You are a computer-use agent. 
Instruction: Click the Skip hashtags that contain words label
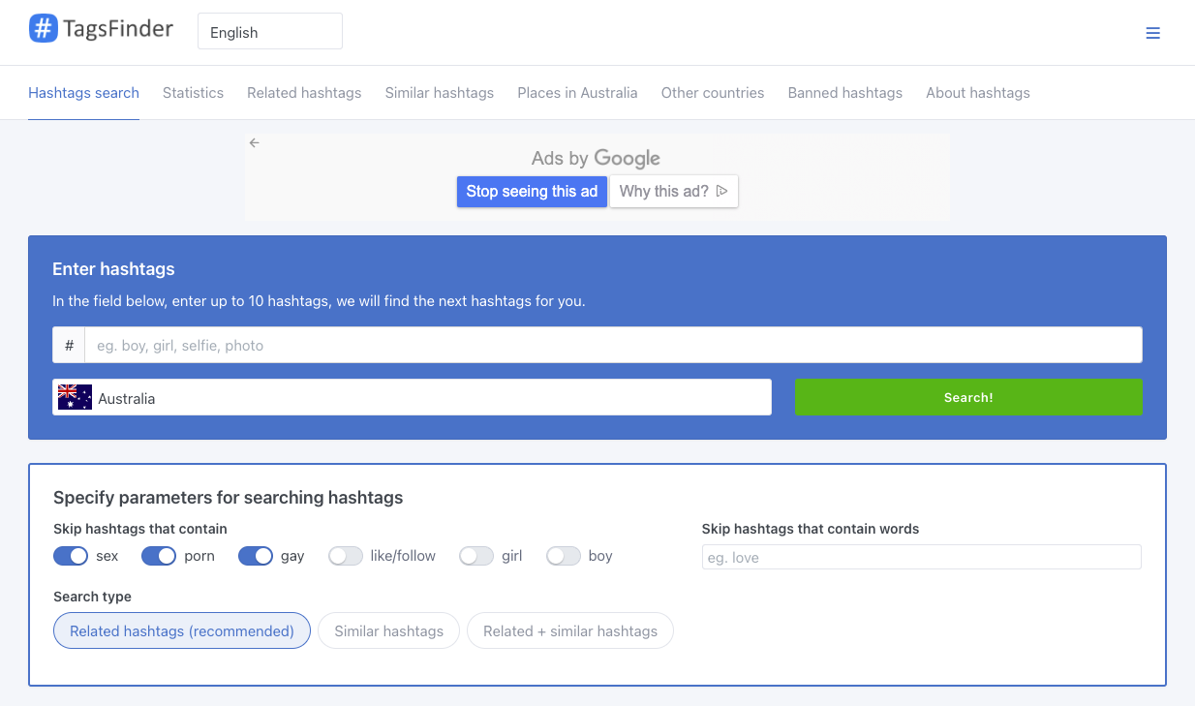pos(811,529)
